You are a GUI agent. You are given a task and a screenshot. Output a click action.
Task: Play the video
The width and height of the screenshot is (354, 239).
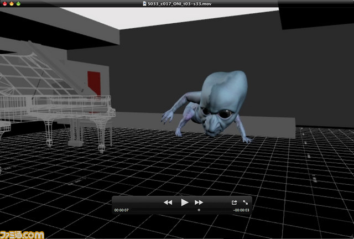pyautogui.click(x=184, y=202)
